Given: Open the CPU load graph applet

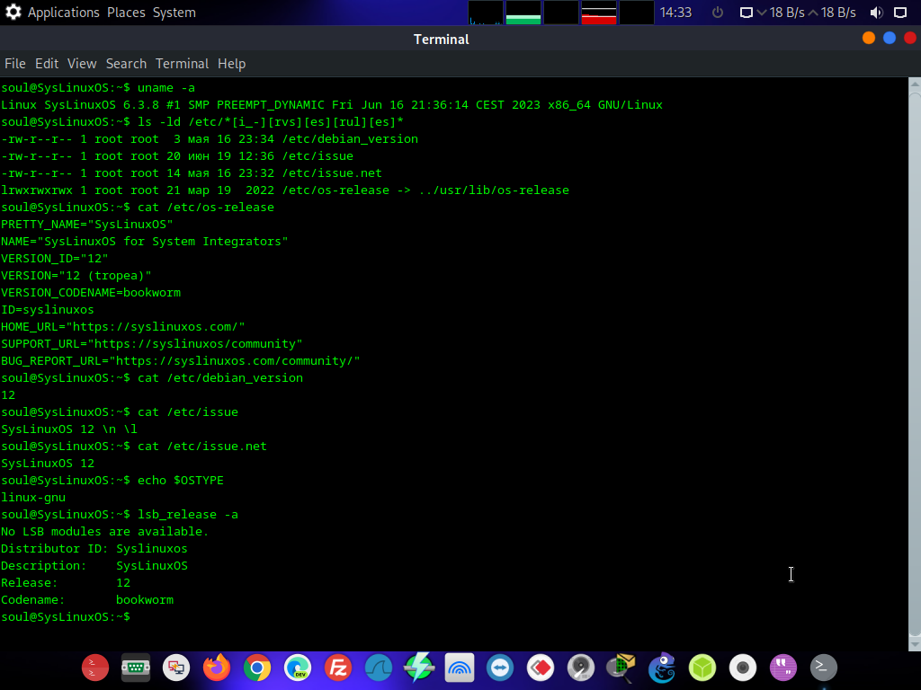Looking at the screenshot, I should coord(486,13).
